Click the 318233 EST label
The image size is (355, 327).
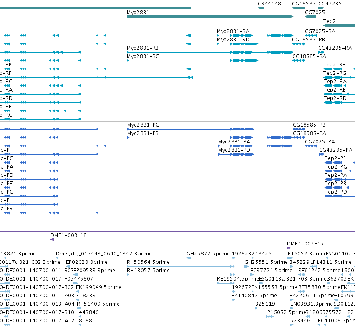tap(86, 296)
